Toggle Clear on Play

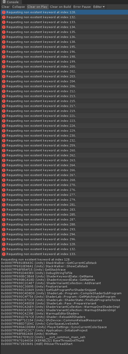(x=37, y=7)
